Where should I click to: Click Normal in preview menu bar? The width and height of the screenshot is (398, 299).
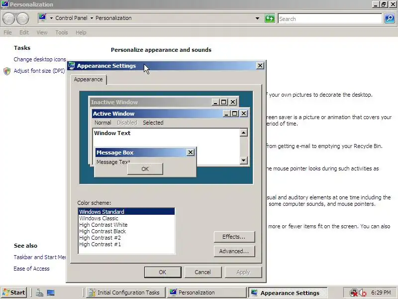[x=103, y=123]
